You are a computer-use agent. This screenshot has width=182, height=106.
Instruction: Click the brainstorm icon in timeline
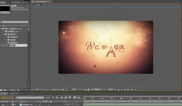[x=74, y=98]
